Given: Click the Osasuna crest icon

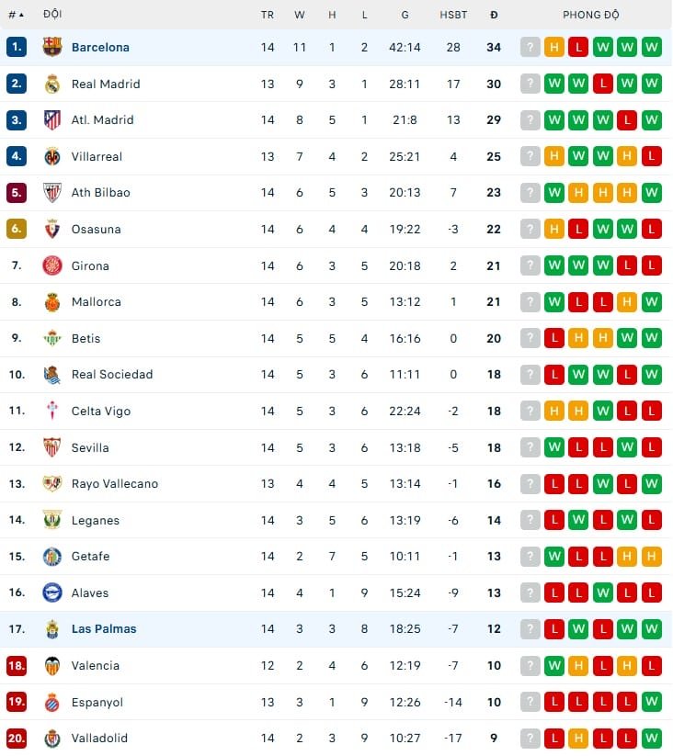Looking at the screenshot, I should [x=52, y=229].
